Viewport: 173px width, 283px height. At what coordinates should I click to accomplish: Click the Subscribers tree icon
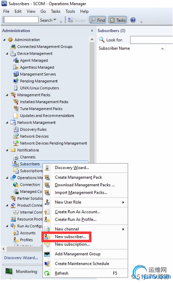pyautogui.click(x=16, y=164)
